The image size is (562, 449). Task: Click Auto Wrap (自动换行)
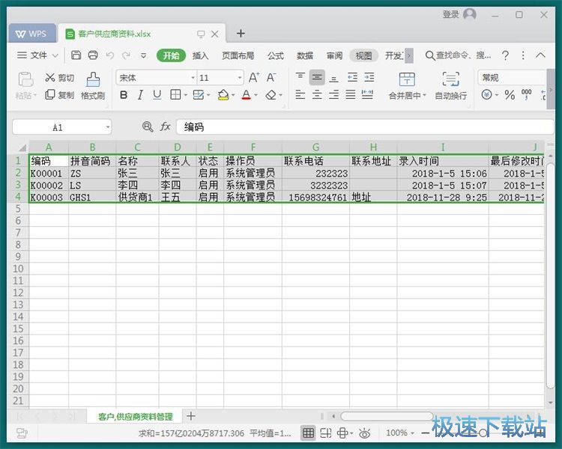pyautogui.click(x=450, y=86)
